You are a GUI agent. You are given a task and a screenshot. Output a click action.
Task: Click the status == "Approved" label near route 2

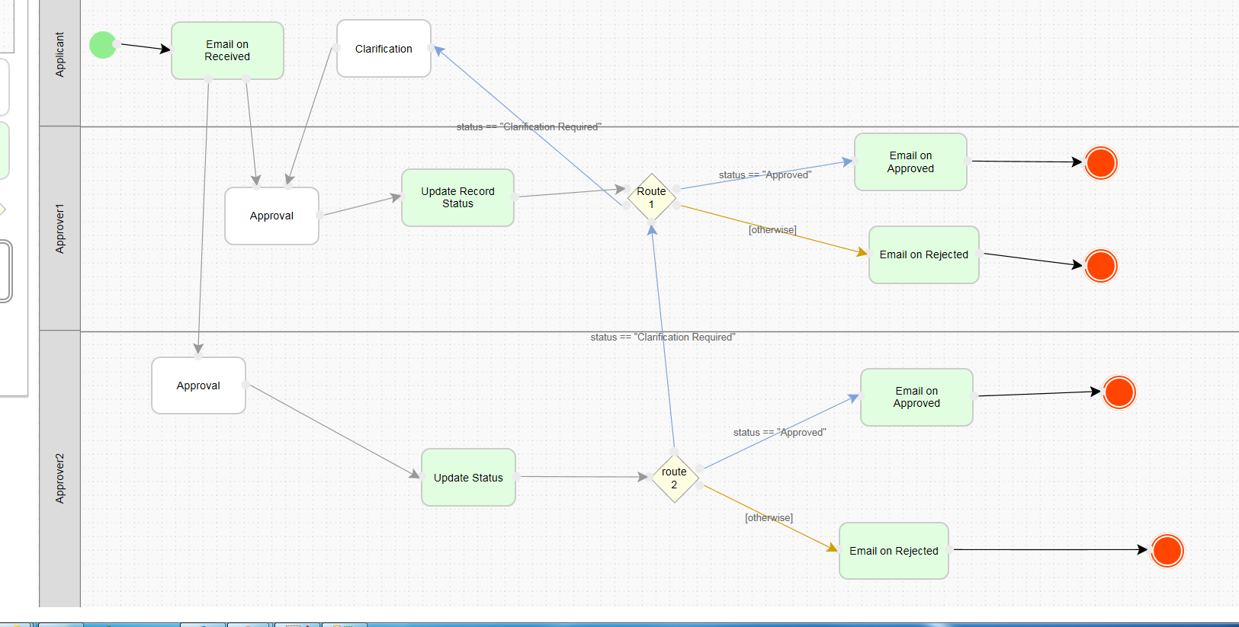[779, 433]
